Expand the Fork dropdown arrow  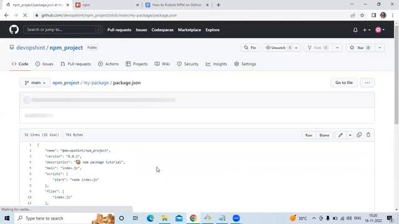337,48
